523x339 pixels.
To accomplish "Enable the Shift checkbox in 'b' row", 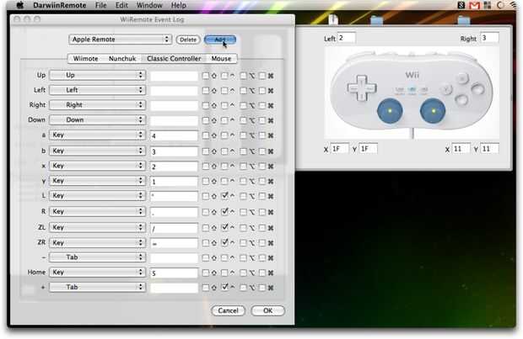I will pos(206,151).
